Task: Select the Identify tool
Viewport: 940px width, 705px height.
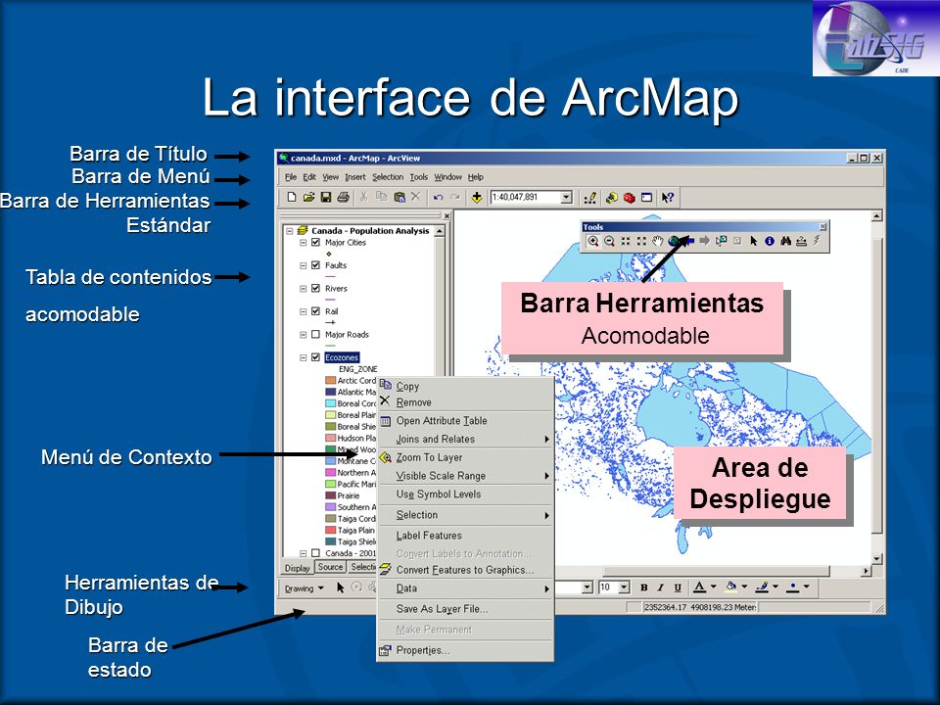Action: [770, 241]
